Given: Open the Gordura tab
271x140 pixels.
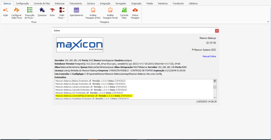Looking at the screenshot, I should pyautogui.click(x=91, y=3).
